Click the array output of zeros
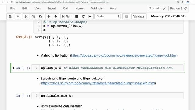The height and width of the screenshot is (110, 195). [x=53, y=41]
